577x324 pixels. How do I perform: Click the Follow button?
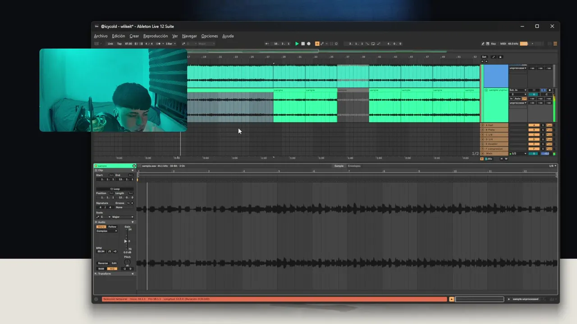coord(112,227)
